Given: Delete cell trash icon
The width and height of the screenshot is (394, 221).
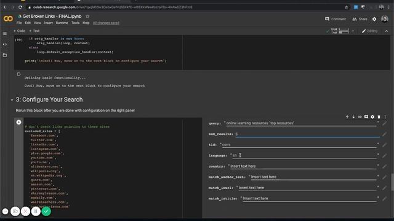Looking at the screenshot, I should click(x=379, y=117).
